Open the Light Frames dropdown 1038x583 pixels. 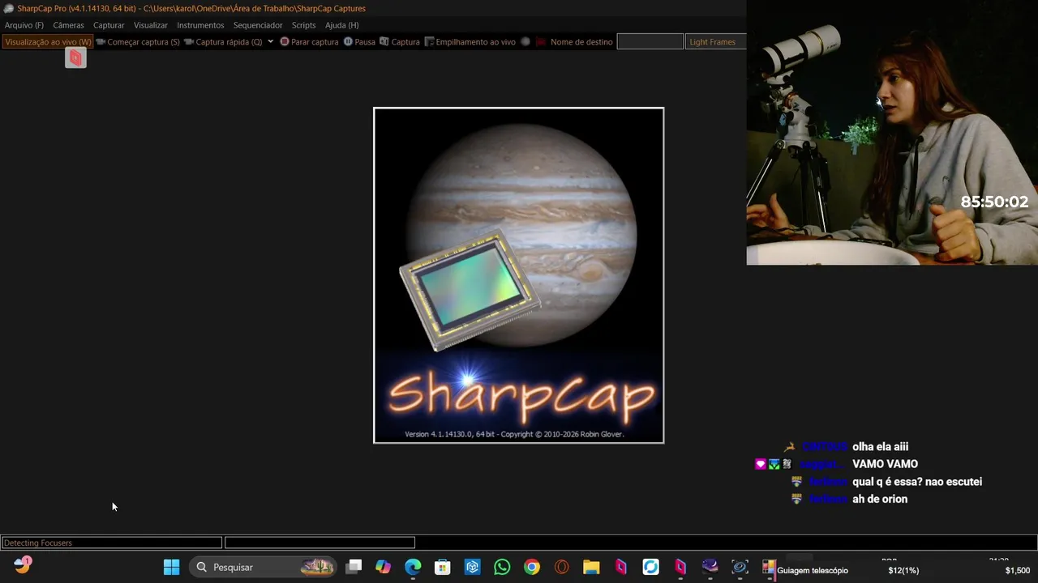[715, 42]
